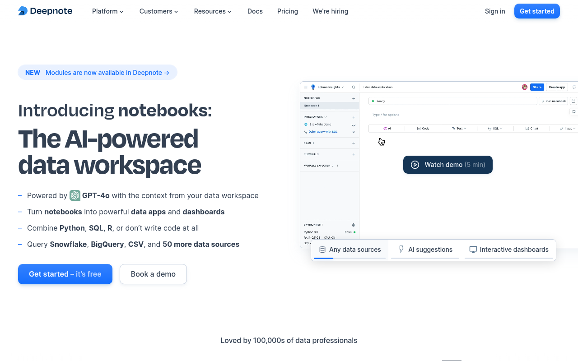Click the Deepnote logo
Image resolution: width=578 pixels, height=361 pixels.
point(45,11)
